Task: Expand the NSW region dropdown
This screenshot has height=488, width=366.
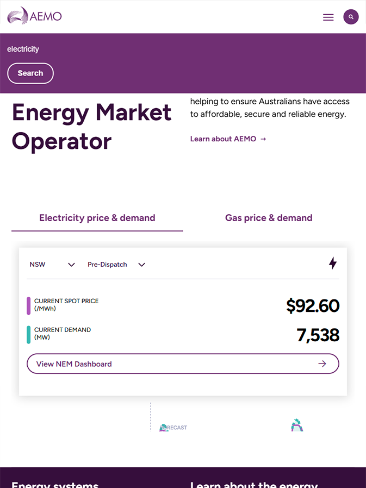Action: click(52, 265)
